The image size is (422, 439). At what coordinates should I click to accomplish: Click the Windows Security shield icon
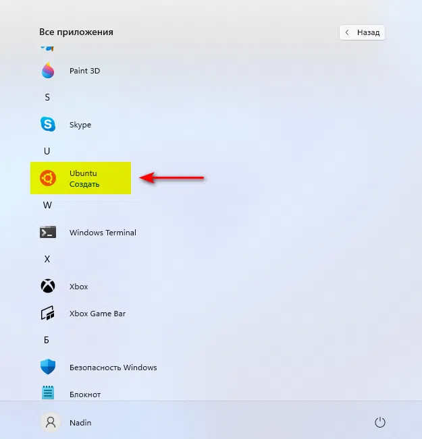48,367
